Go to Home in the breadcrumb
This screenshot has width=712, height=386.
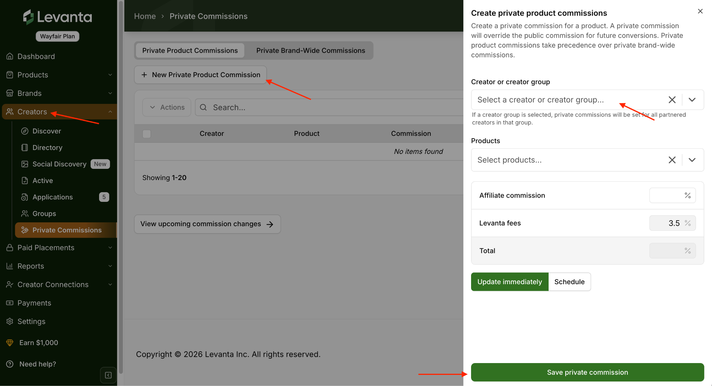coord(145,16)
